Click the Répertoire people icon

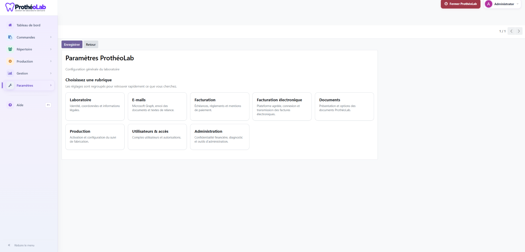click(10, 49)
